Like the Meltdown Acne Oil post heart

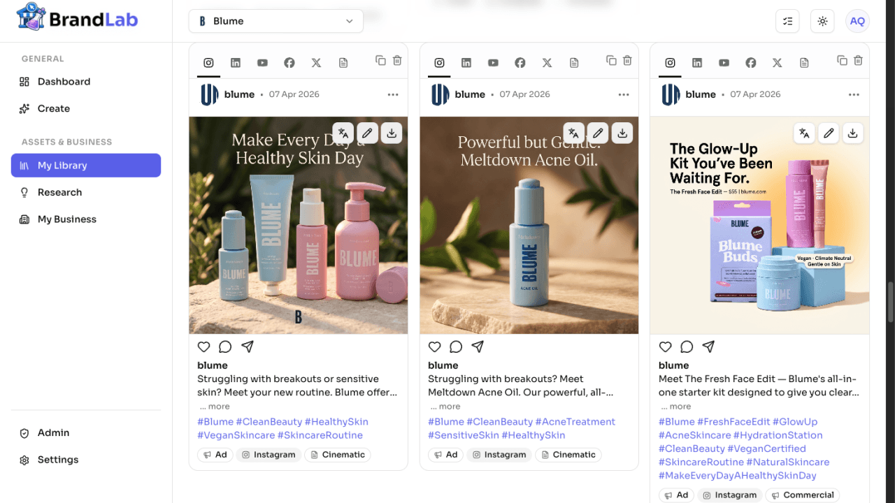click(434, 347)
